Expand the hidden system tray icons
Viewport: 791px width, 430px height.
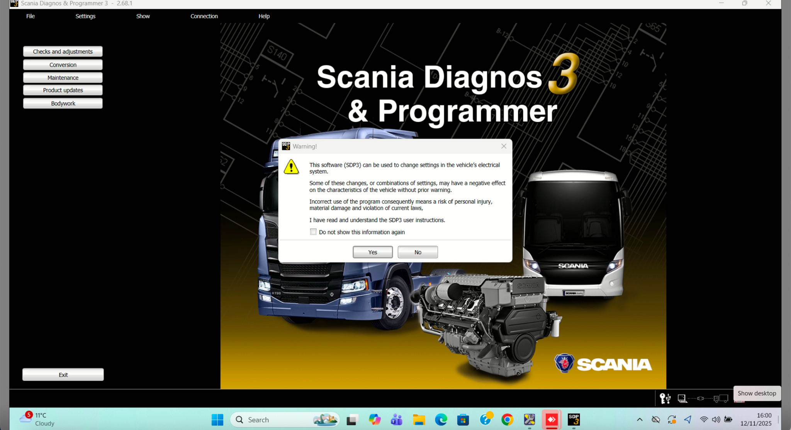click(640, 420)
